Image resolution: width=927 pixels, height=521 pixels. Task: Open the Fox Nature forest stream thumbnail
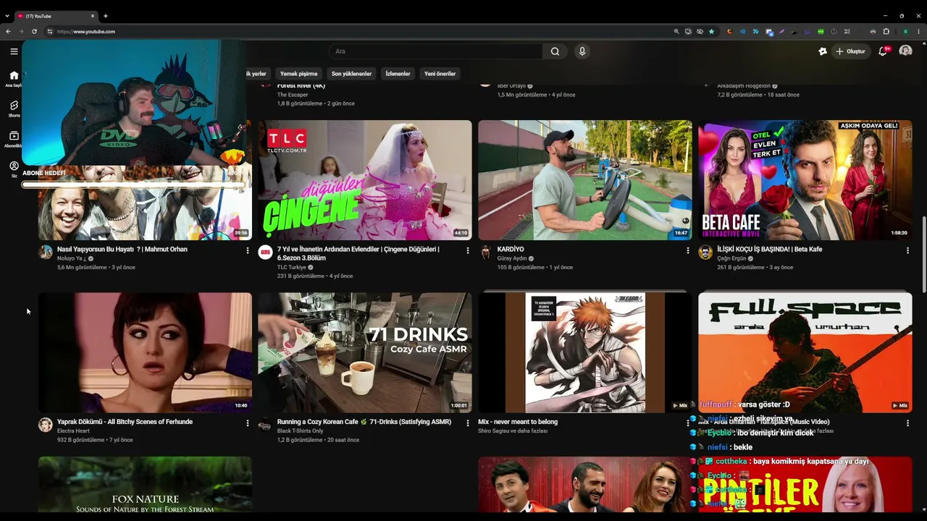[x=145, y=485]
